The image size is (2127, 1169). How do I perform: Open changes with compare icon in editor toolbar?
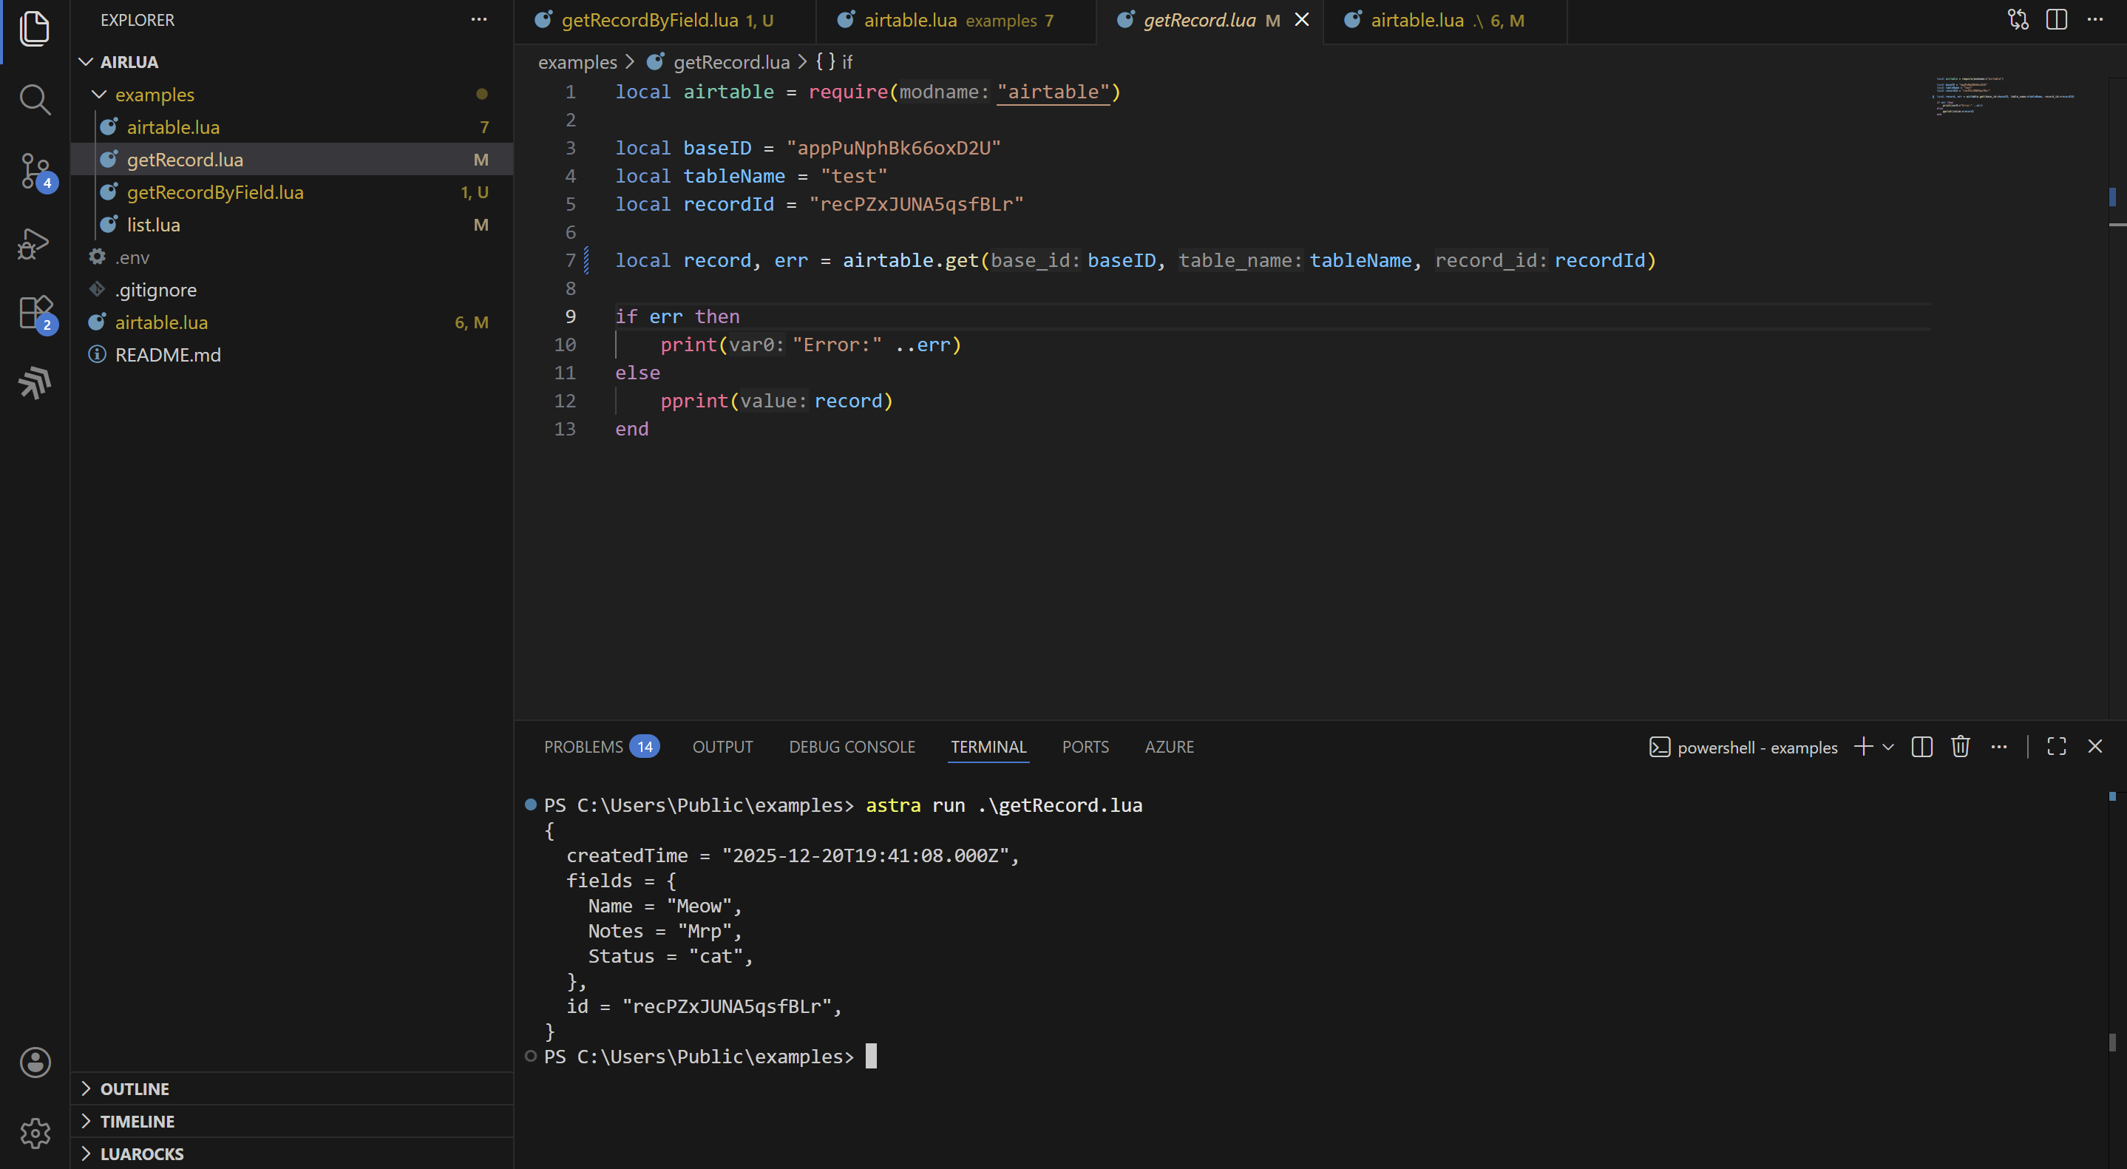(x=2018, y=20)
